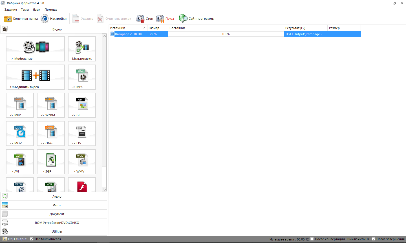The image size is (406, 243).
Task: Open the Источник column dropdown arrow
Action: pos(144,28)
